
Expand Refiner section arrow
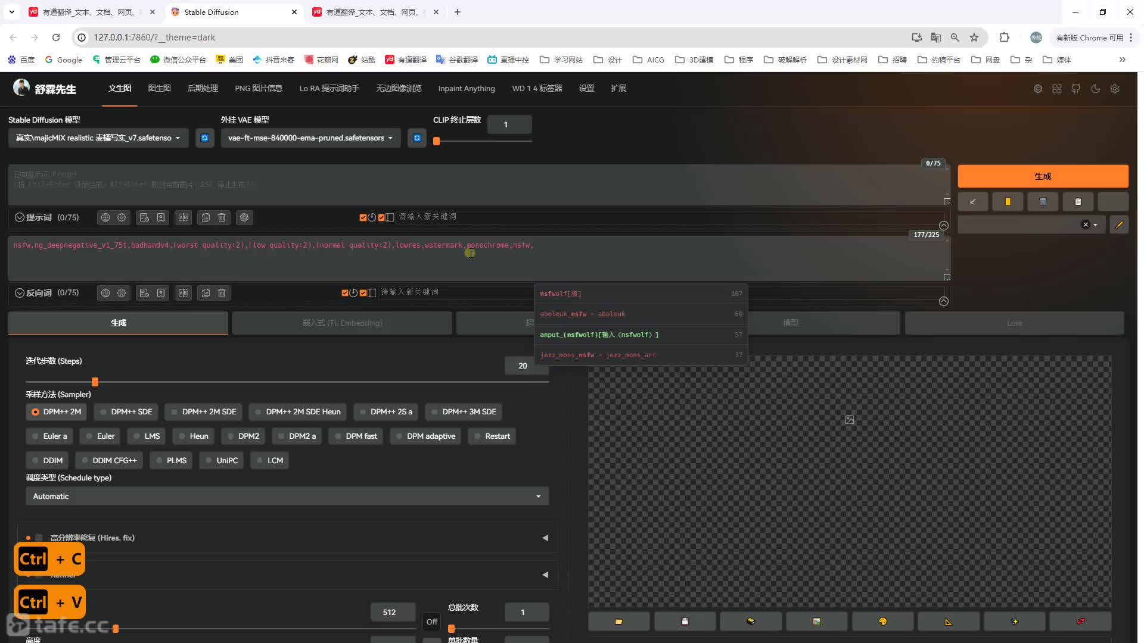coord(545,575)
